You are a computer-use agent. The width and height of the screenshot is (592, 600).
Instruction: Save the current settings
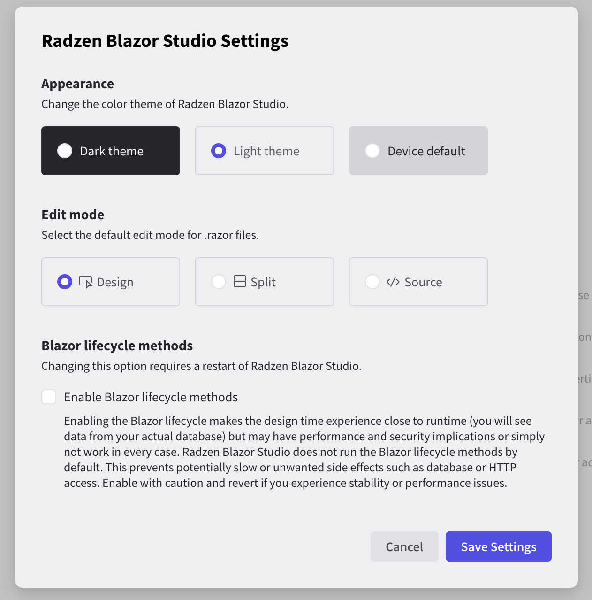tap(498, 546)
